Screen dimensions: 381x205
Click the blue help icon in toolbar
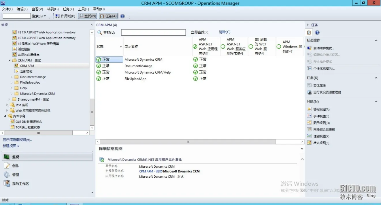point(122,16)
